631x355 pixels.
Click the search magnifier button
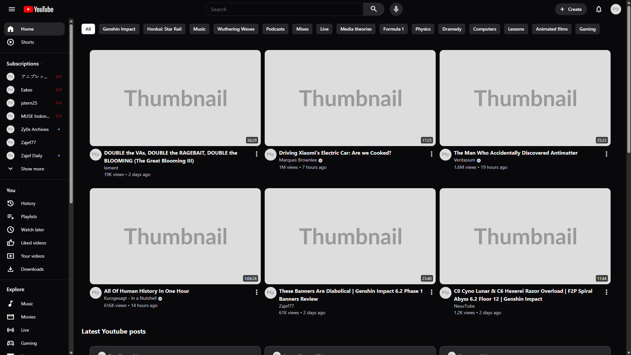pos(374,9)
